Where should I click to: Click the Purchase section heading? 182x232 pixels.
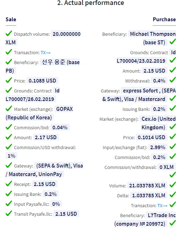[164, 19]
